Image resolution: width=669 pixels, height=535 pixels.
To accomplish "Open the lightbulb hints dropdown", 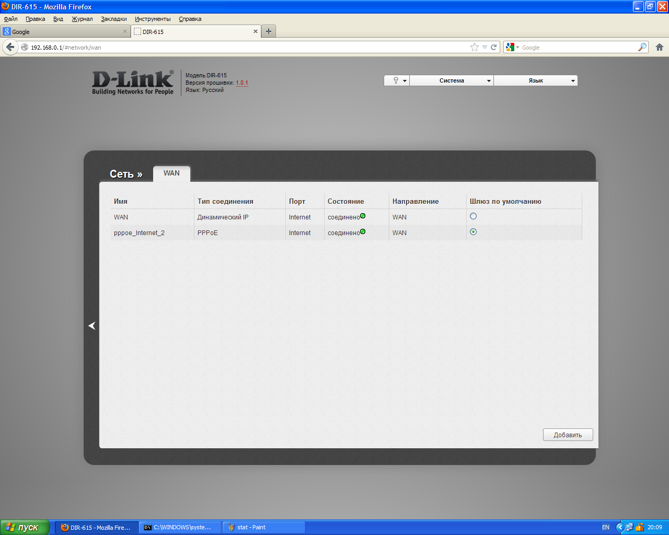I will [x=397, y=80].
